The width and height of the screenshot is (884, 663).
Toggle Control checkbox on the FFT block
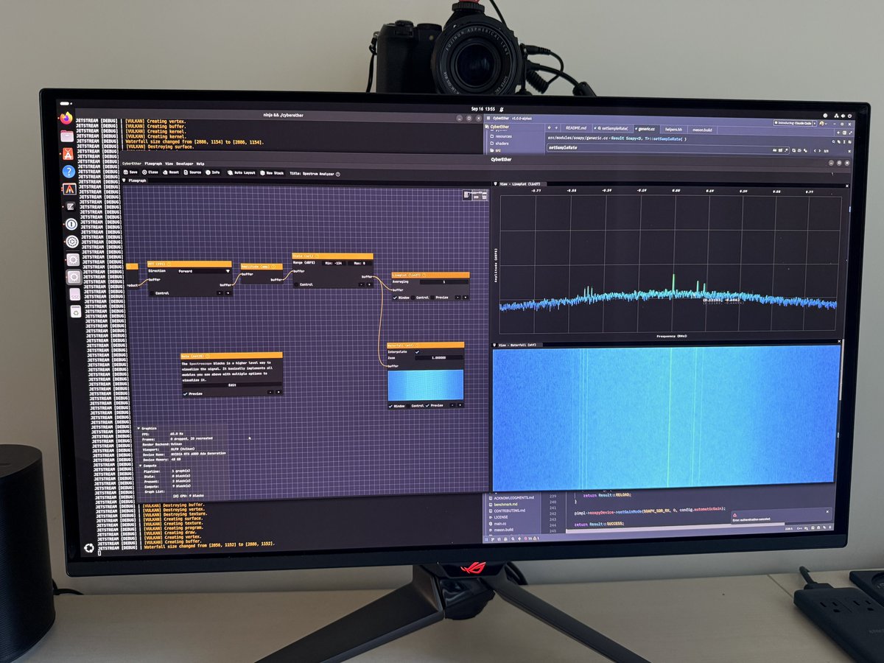[152, 293]
